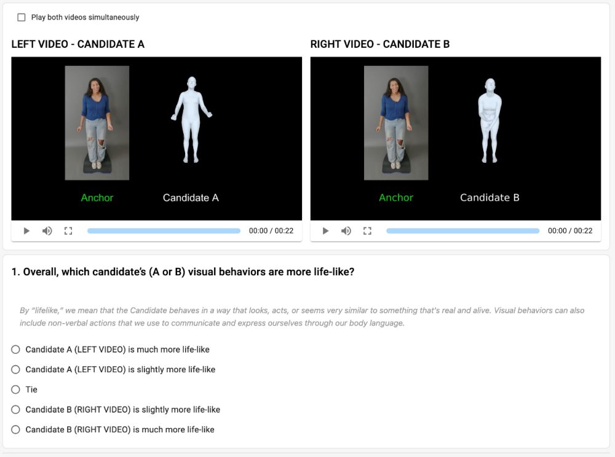
Task: Click the right video's 00:00 / 00:22 timestamp
Action: 570,231
